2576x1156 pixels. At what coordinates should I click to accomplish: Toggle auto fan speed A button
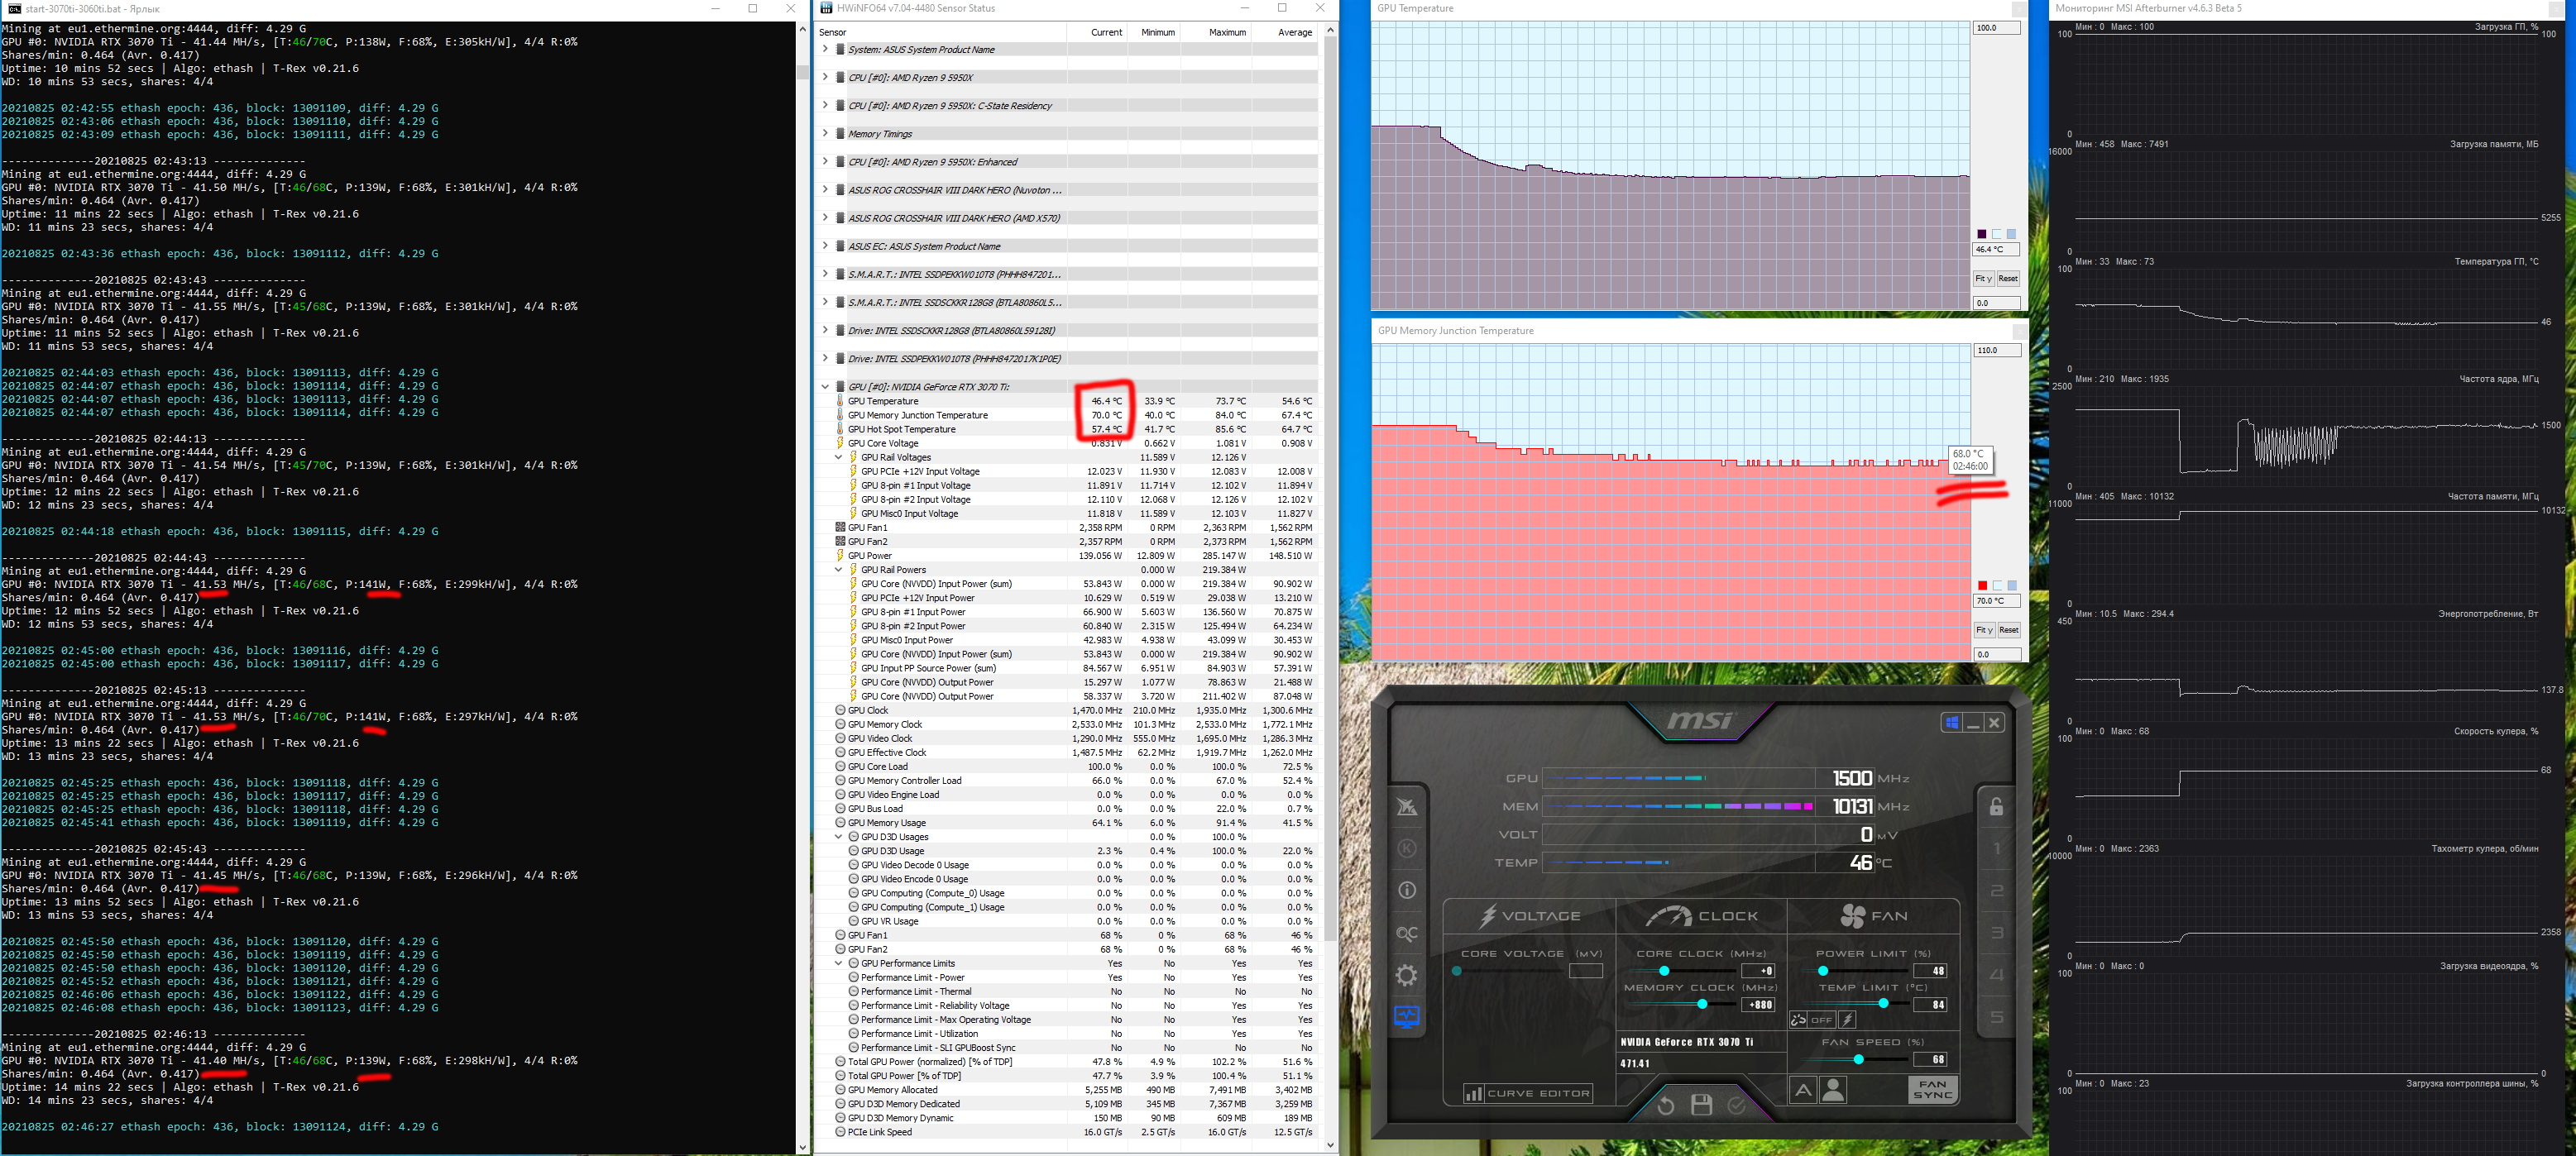coord(1802,1090)
